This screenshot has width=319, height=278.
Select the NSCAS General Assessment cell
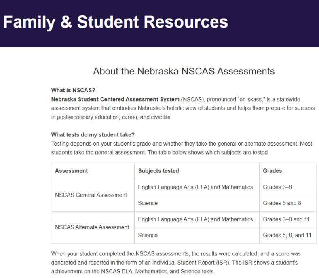(93, 195)
